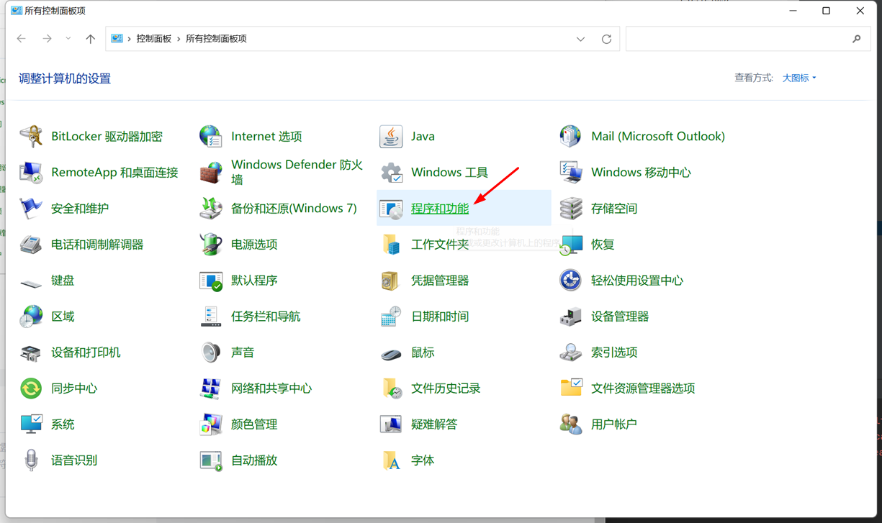
Task: Open 存储空间 drives icon
Action: pos(571,209)
